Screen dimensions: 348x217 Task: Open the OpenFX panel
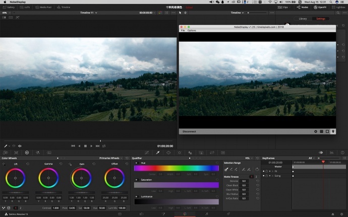(x=320, y=7)
